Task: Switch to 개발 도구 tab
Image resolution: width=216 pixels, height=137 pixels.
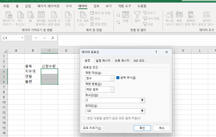Action: (124, 6)
